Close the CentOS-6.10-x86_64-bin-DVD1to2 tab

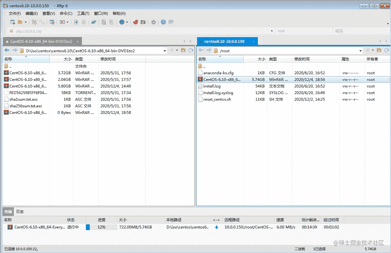77,42
